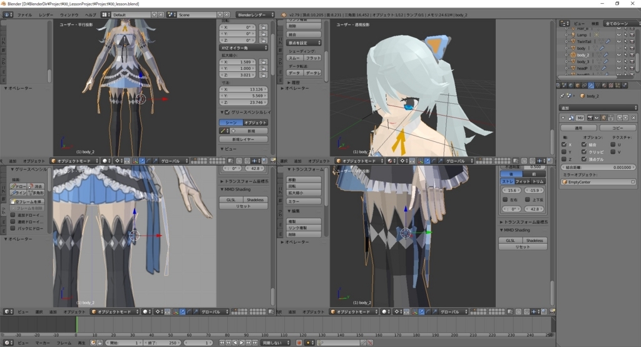The height and width of the screenshot is (347, 641).
Task: Toggle Mirror modifier edit mode icon
Action: (x=604, y=118)
